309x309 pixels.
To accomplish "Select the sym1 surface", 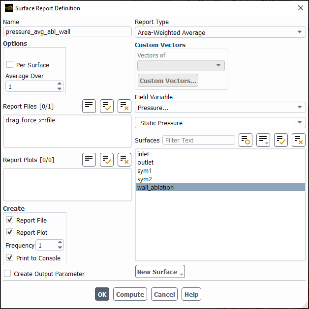I will (x=220, y=170).
